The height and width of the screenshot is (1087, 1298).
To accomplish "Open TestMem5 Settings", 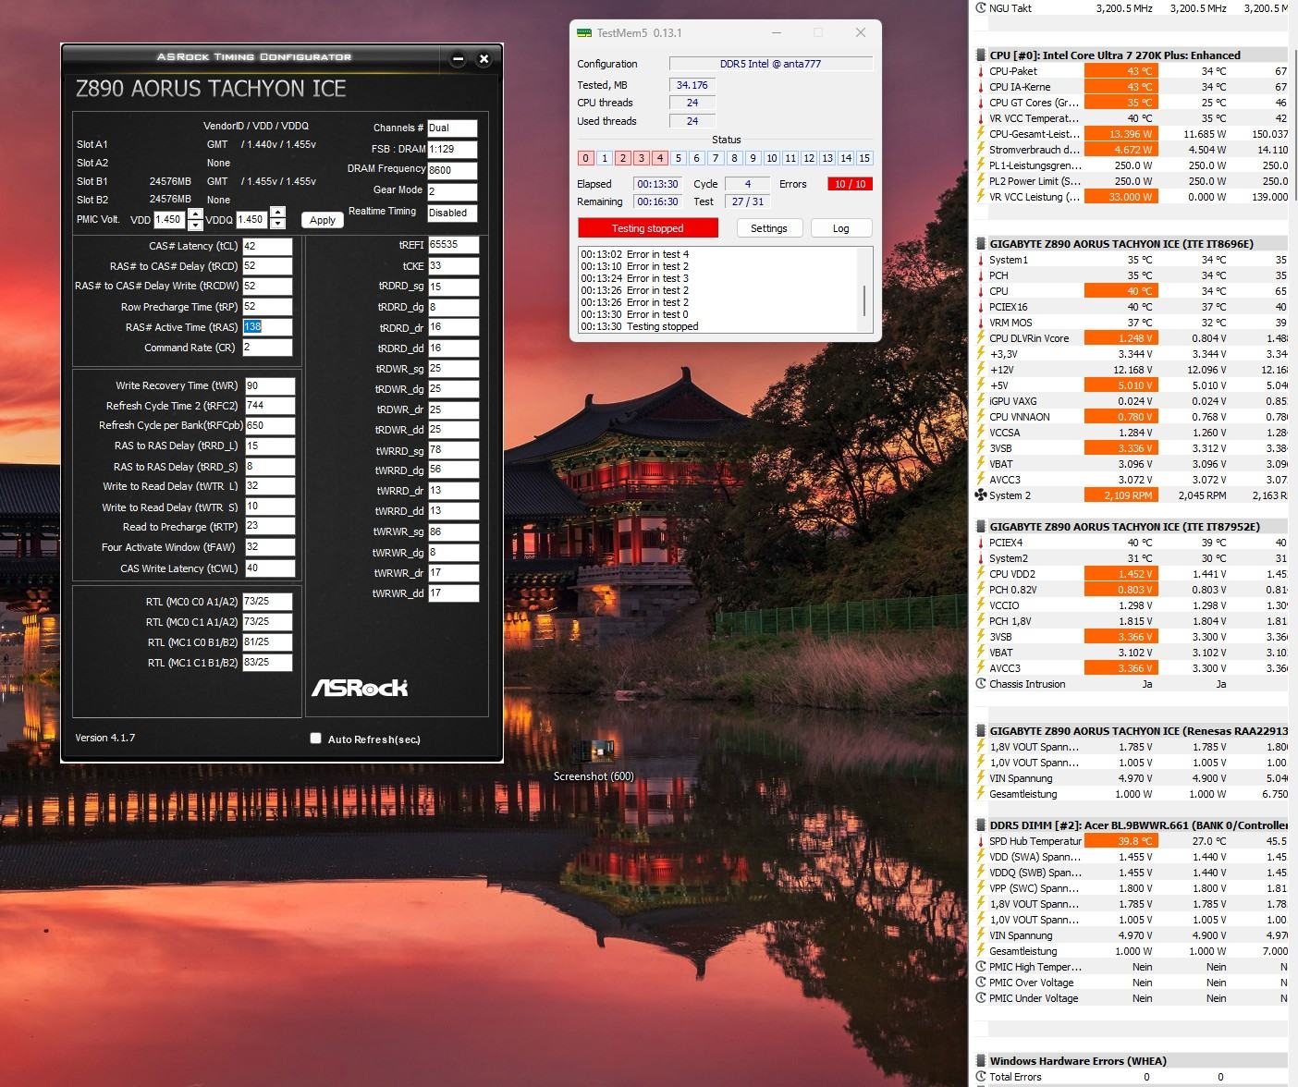I will click(x=769, y=228).
